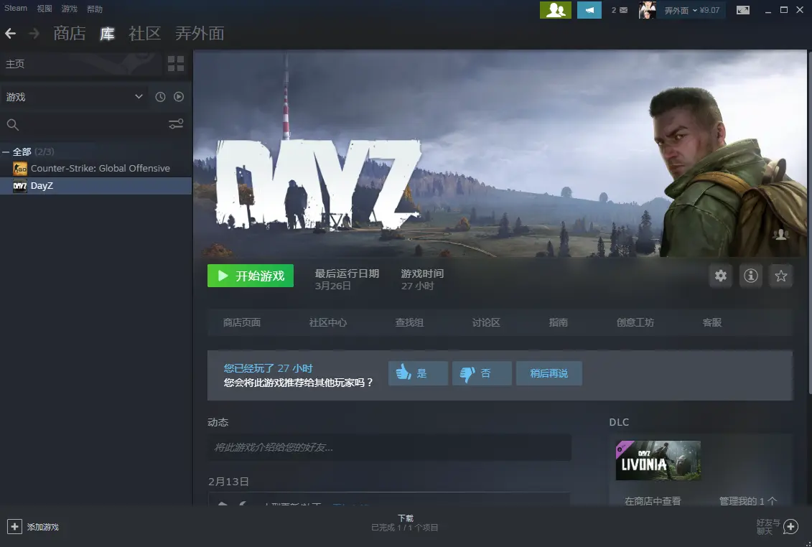Switch library to grid collections view

tap(176, 64)
